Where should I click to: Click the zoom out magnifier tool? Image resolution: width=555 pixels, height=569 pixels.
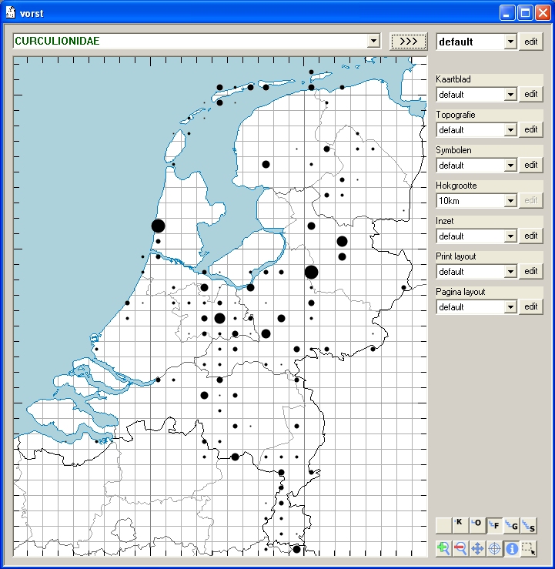coord(460,548)
